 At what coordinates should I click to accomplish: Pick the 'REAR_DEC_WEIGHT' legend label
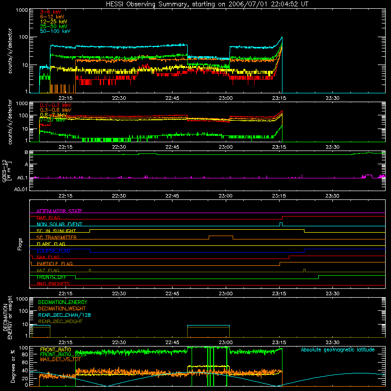tap(60, 322)
